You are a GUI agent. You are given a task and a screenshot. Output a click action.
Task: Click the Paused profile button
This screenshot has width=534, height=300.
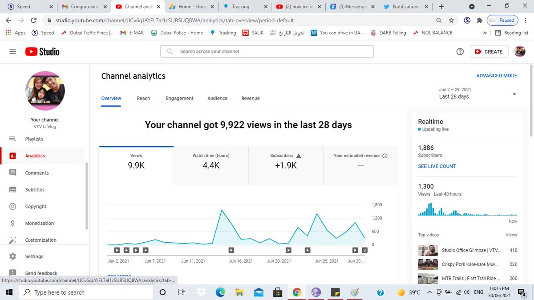coord(502,20)
